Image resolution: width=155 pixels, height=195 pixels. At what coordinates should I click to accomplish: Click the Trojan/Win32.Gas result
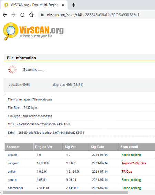point(134,163)
